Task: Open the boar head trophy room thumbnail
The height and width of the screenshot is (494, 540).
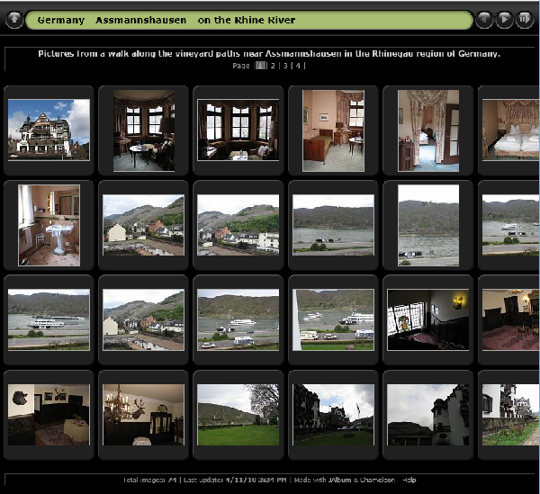Action: pyautogui.click(x=49, y=415)
